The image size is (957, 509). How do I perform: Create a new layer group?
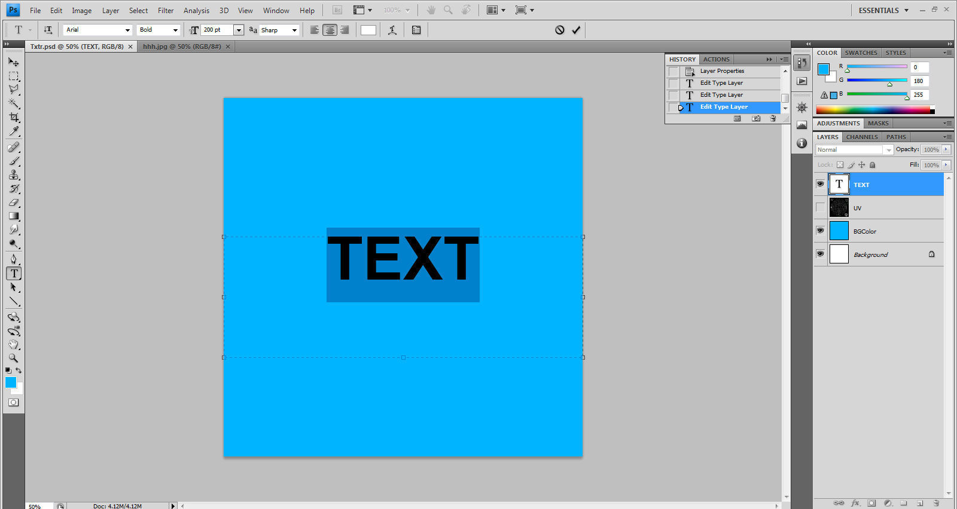click(904, 503)
